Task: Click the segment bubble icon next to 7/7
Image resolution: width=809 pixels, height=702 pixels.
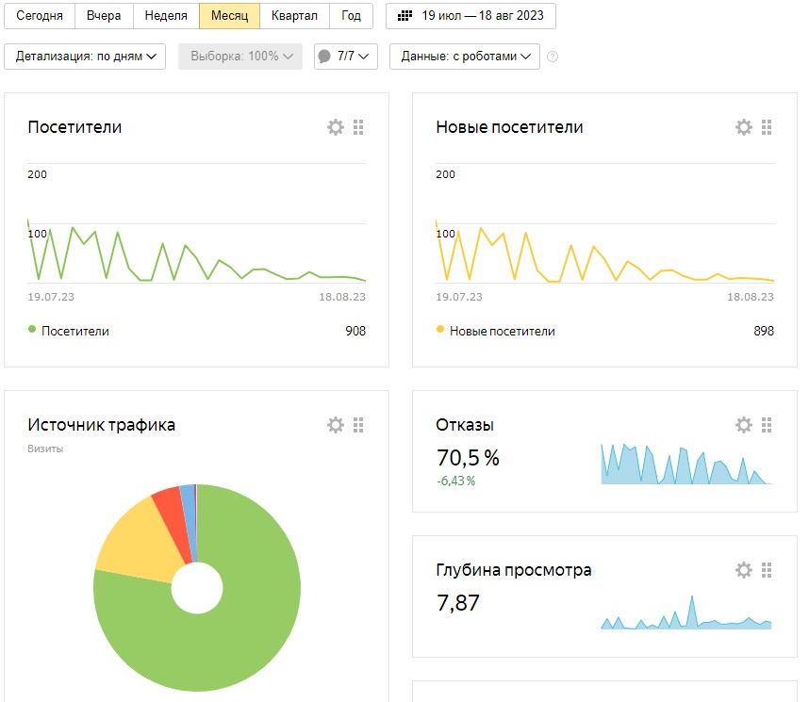Action: (324, 57)
